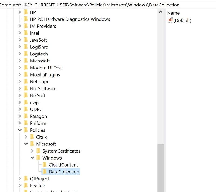Select the ODBC key label
This screenshot has width=216, height=192.
point(36,109)
